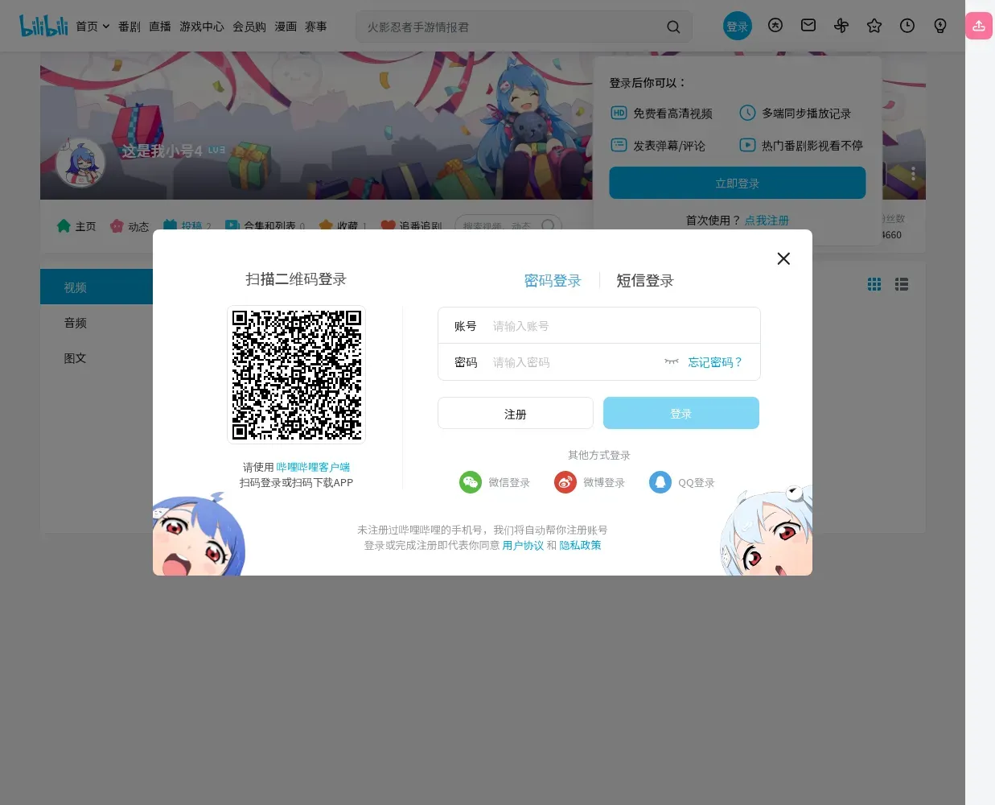Switch to grid view icon
The width and height of the screenshot is (995, 805).
coord(874,284)
